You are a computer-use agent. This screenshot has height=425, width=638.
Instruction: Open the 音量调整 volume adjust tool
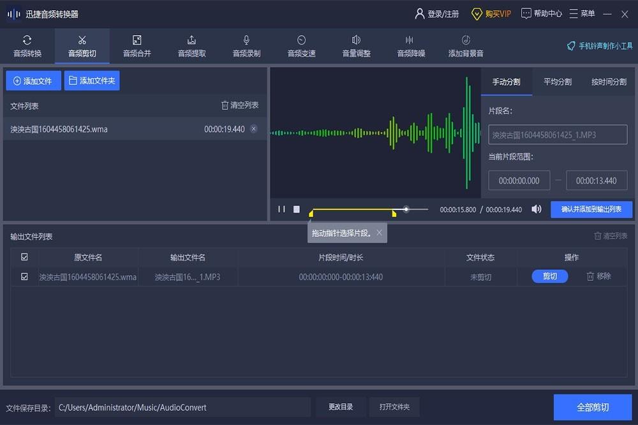(x=357, y=46)
